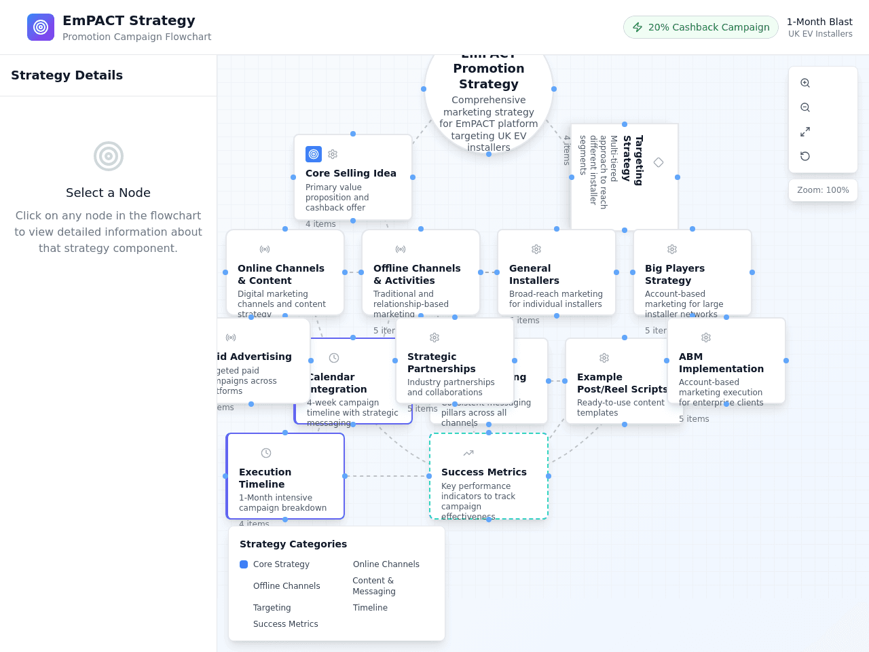Click the UK EV Installers header subtitle
The height and width of the screenshot is (652, 869).
tap(820, 34)
